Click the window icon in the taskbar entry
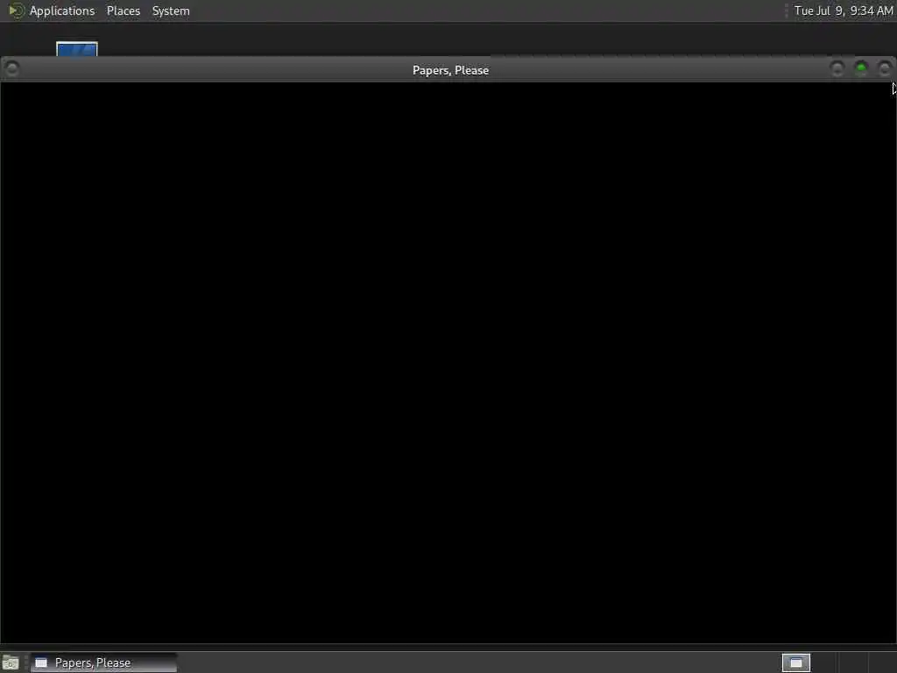Screen dimensions: 897x673 [x=41, y=662]
